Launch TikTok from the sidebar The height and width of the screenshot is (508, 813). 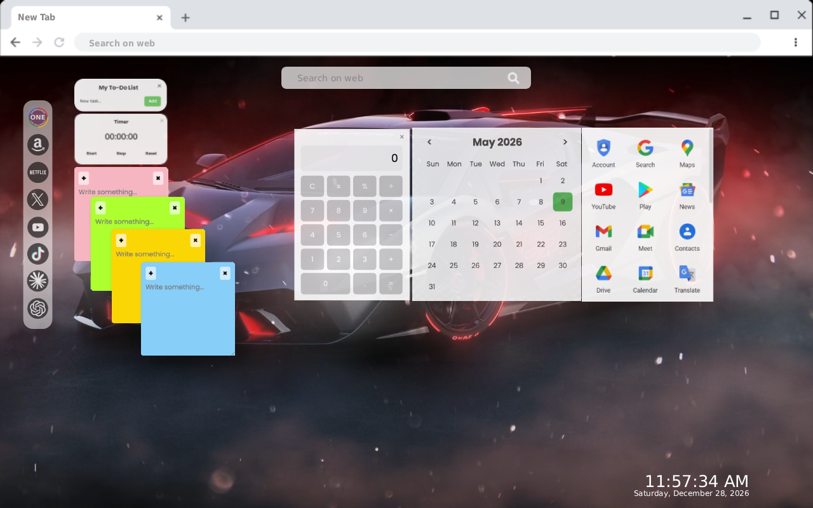[37, 254]
